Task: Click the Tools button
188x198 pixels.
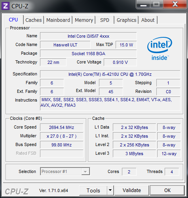Action: 93,190
